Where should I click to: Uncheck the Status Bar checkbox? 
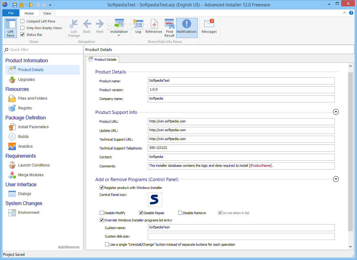point(22,34)
